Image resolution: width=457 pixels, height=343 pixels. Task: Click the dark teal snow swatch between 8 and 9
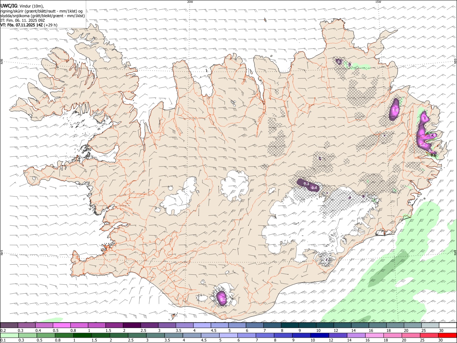tap(290, 325)
